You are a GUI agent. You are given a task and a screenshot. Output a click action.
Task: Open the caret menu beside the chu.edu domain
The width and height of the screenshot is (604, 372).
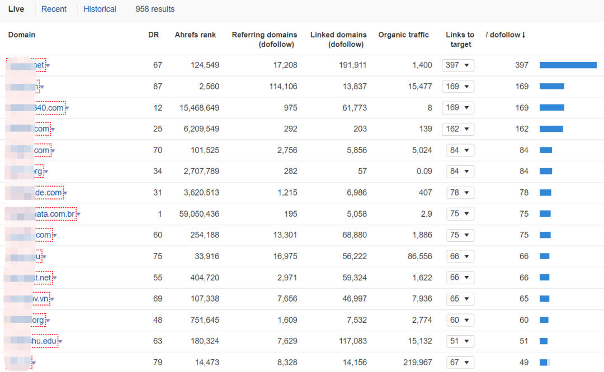(60, 342)
